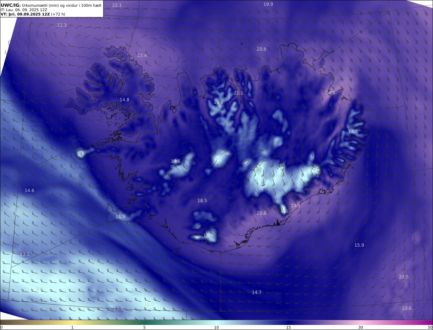The image size is (433, 330).
Task: Click the color scale tick label 5
Action: [144, 328]
